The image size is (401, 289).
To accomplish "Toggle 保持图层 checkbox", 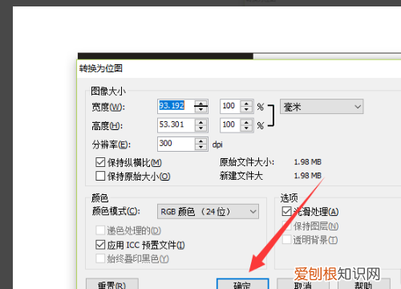I will pos(286,226).
